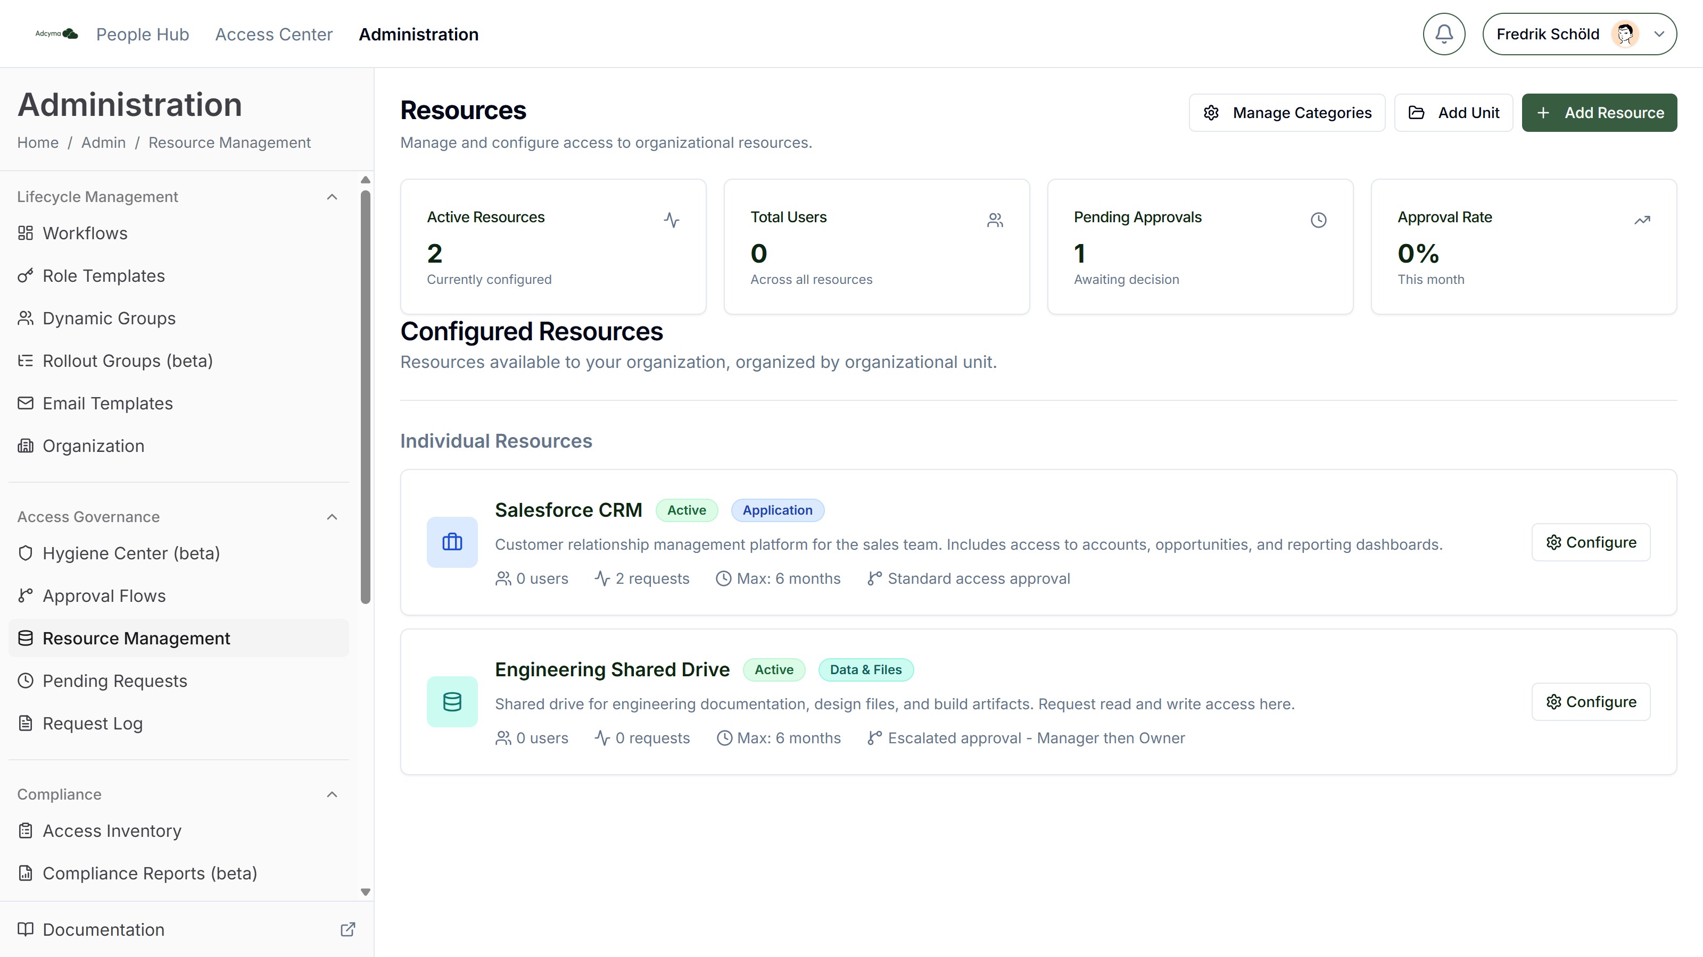Click the Active Resources activity icon

672,220
